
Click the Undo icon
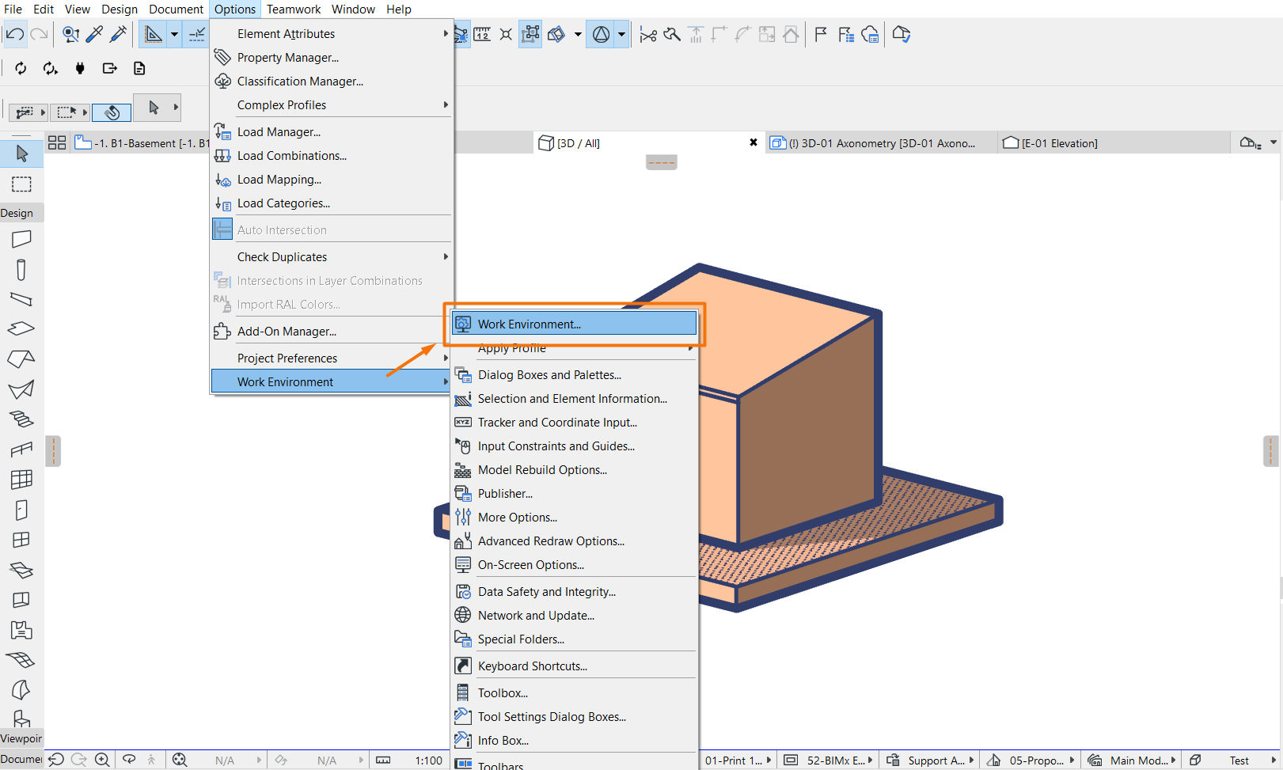pos(15,34)
